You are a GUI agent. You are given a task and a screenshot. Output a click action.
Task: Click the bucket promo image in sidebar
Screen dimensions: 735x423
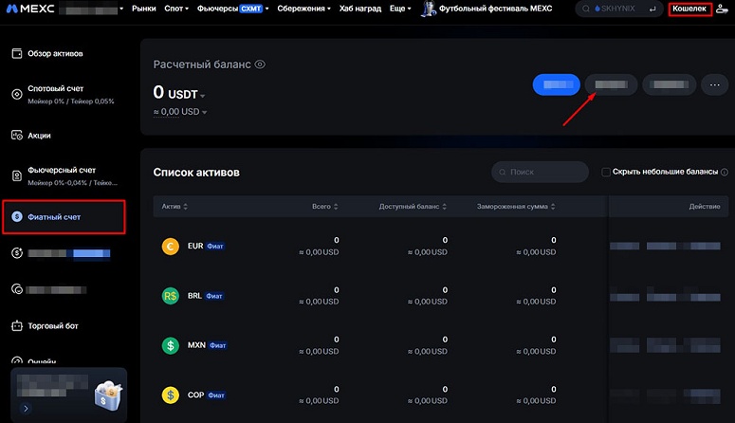(x=108, y=395)
